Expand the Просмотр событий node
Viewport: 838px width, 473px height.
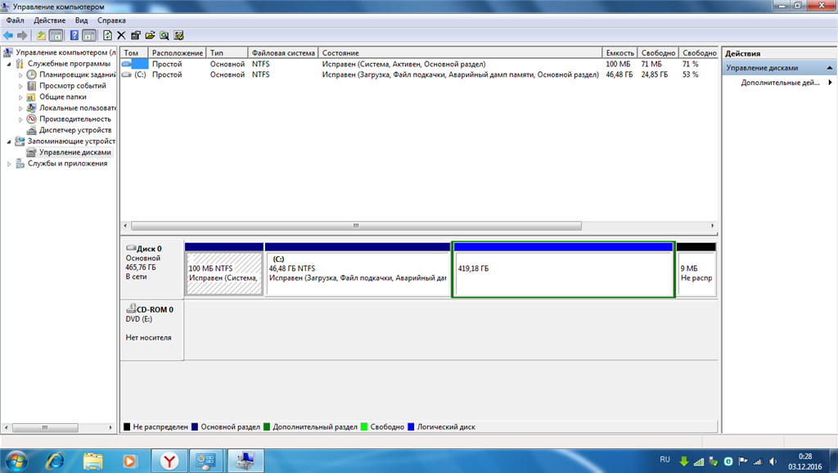20,87
